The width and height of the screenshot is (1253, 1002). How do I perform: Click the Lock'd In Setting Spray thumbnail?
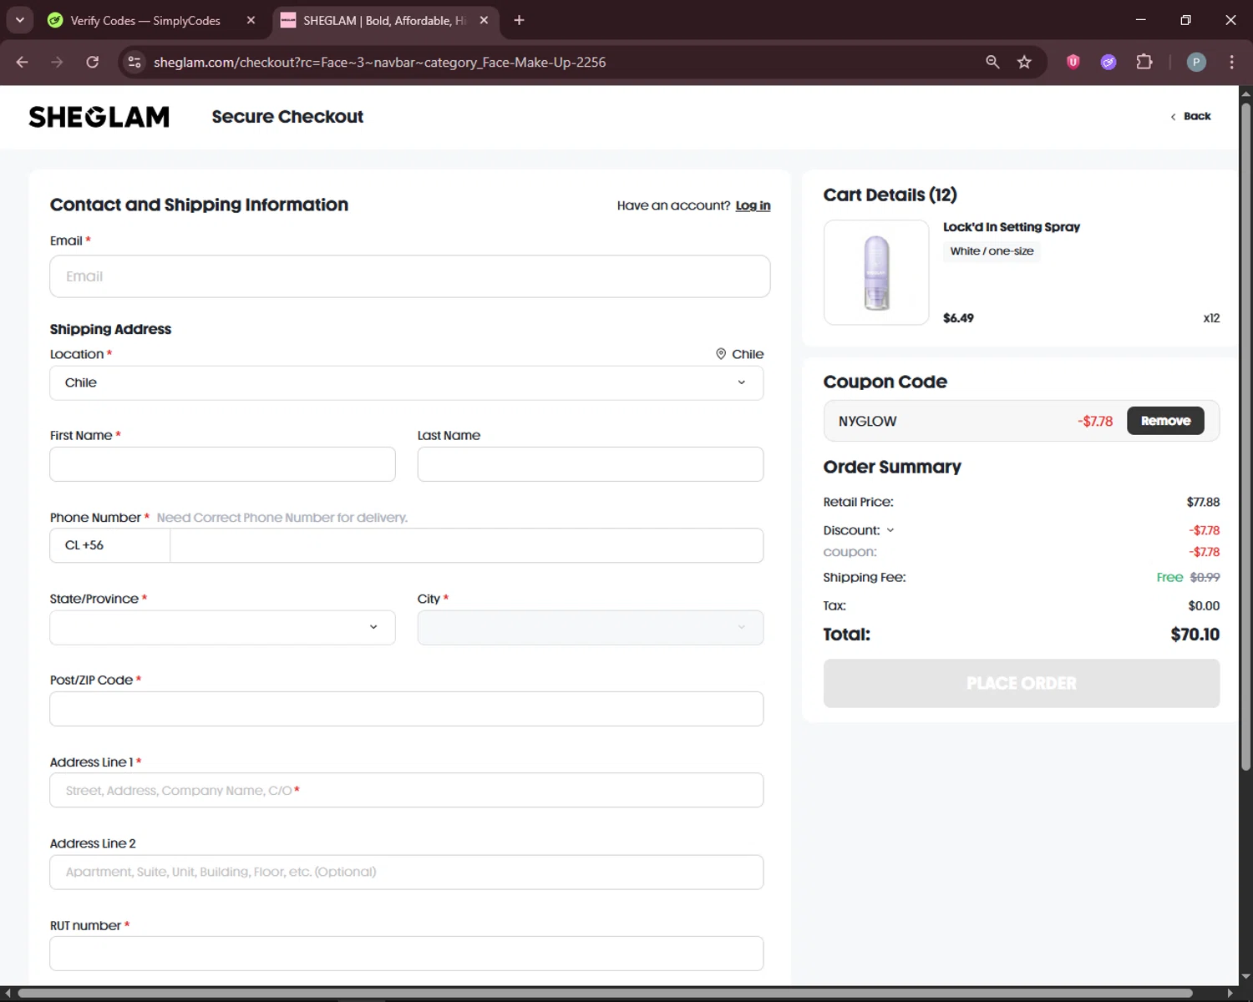tap(876, 272)
